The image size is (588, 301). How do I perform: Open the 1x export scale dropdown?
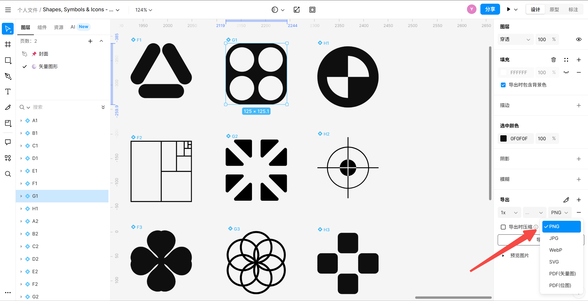pos(509,213)
